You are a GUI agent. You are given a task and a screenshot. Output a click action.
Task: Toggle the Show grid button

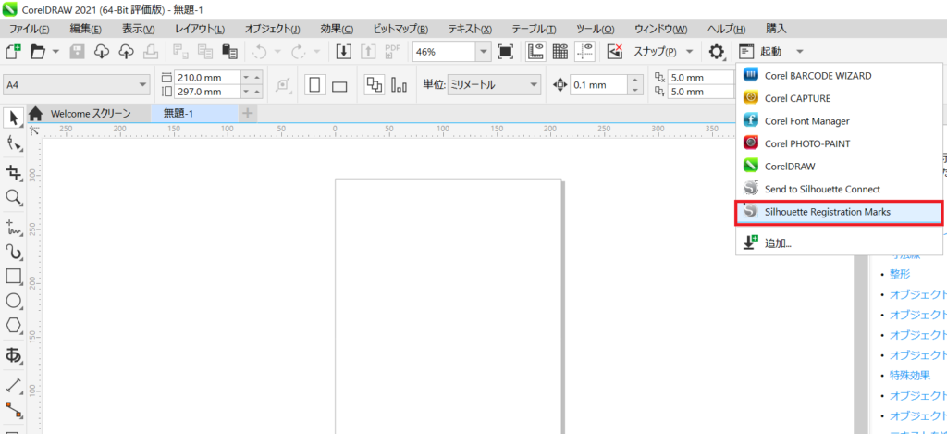[560, 52]
